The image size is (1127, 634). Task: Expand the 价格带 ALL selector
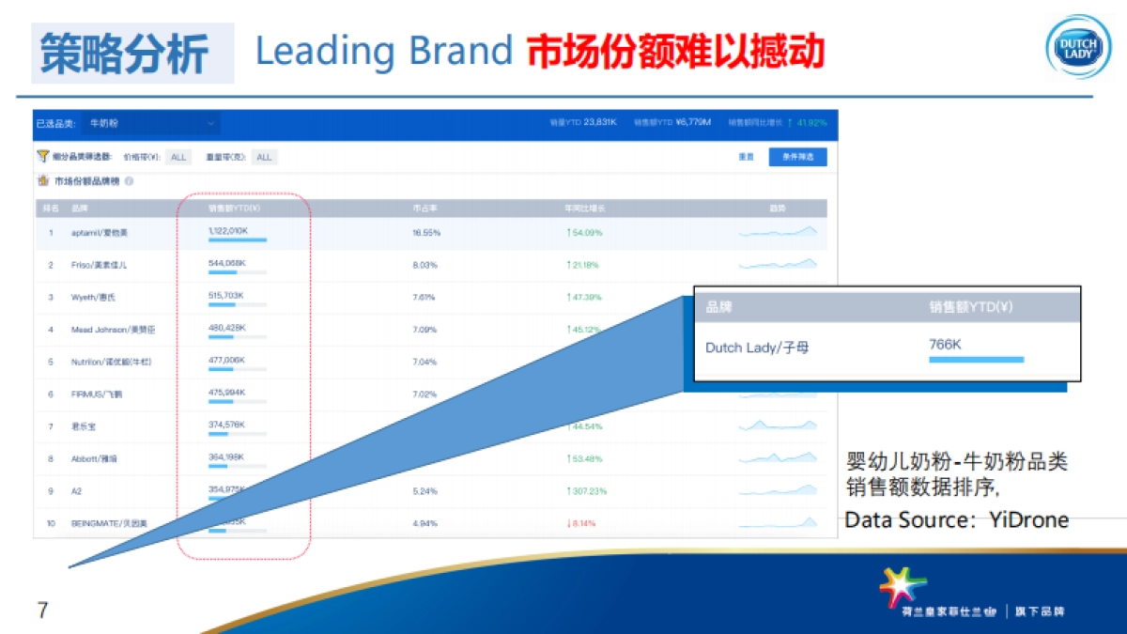coord(178,158)
